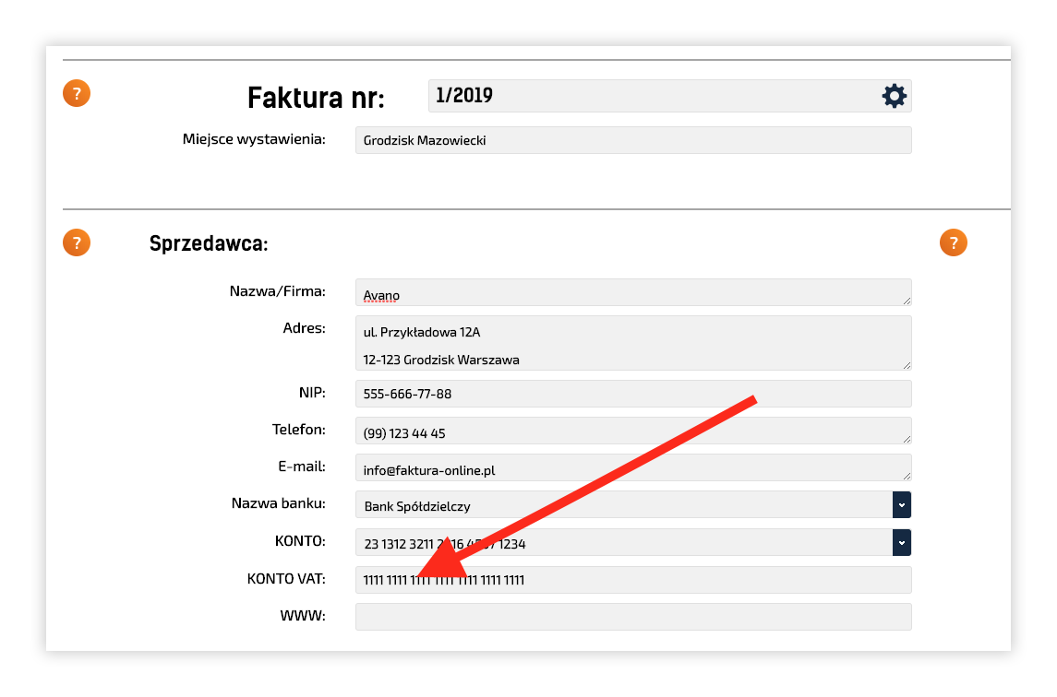The height and width of the screenshot is (697, 1057).
Task: Click the help icon beside Faktura nr
Action: [77, 93]
